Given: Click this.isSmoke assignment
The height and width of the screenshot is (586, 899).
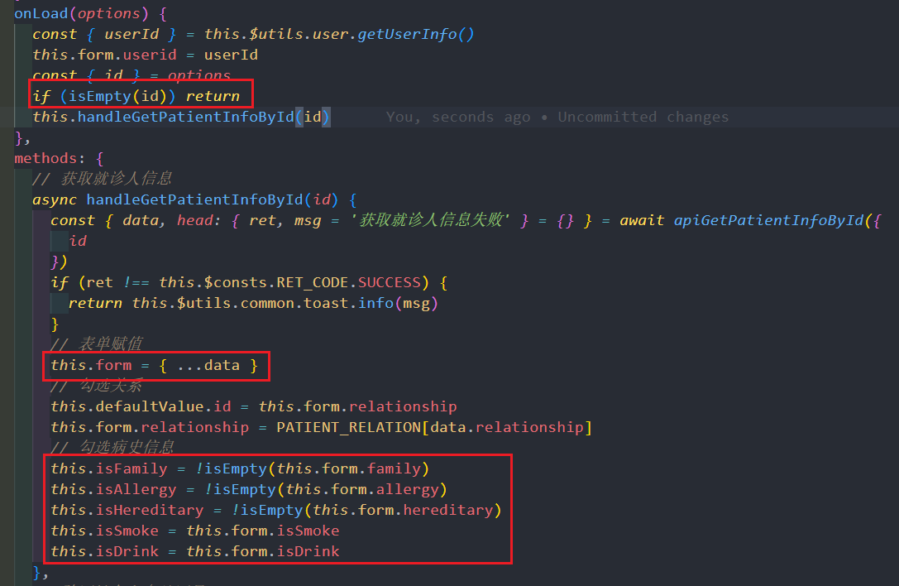Looking at the screenshot, I should coord(195,531).
